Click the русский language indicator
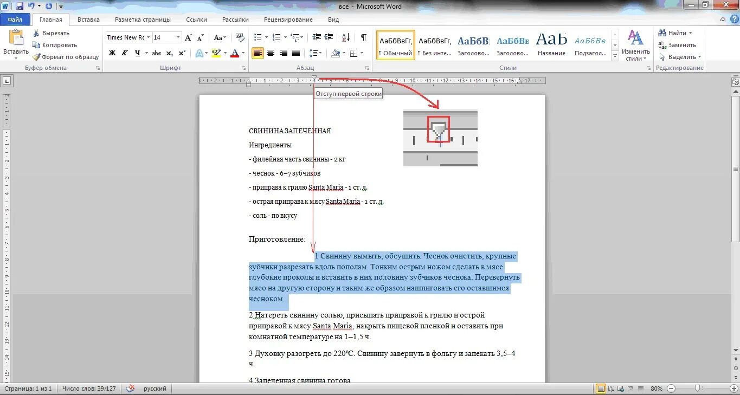This screenshot has height=395, width=740. pyautogui.click(x=155, y=388)
